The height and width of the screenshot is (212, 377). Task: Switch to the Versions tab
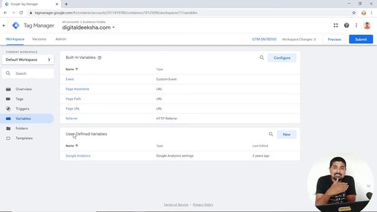[x=39, y=39]
